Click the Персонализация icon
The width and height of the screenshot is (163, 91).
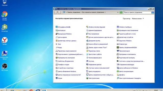pos(118,51)
